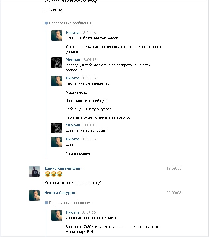Click Никита's avatar beside 'И если до завтра' message
The width and height of the screenshot is (209, 237).
[57, 215]
